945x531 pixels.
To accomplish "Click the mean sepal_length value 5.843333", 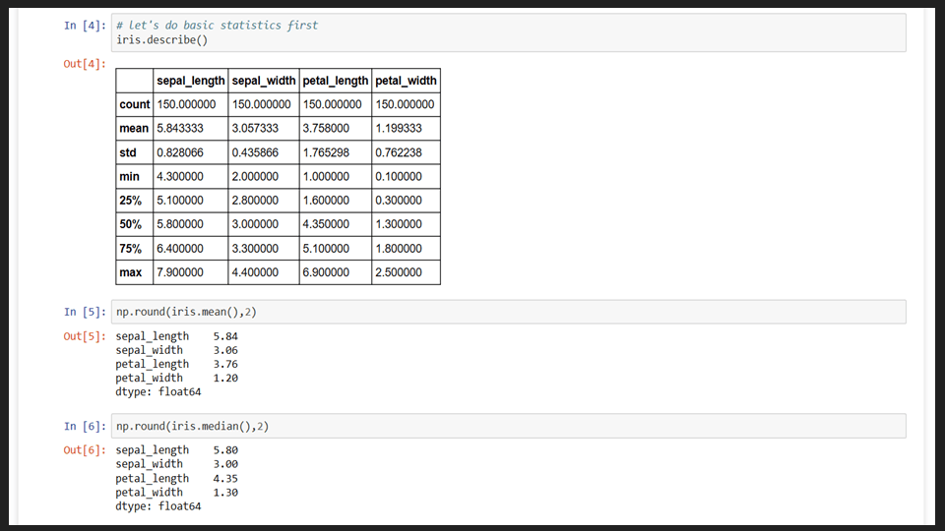I will (180, 128).
